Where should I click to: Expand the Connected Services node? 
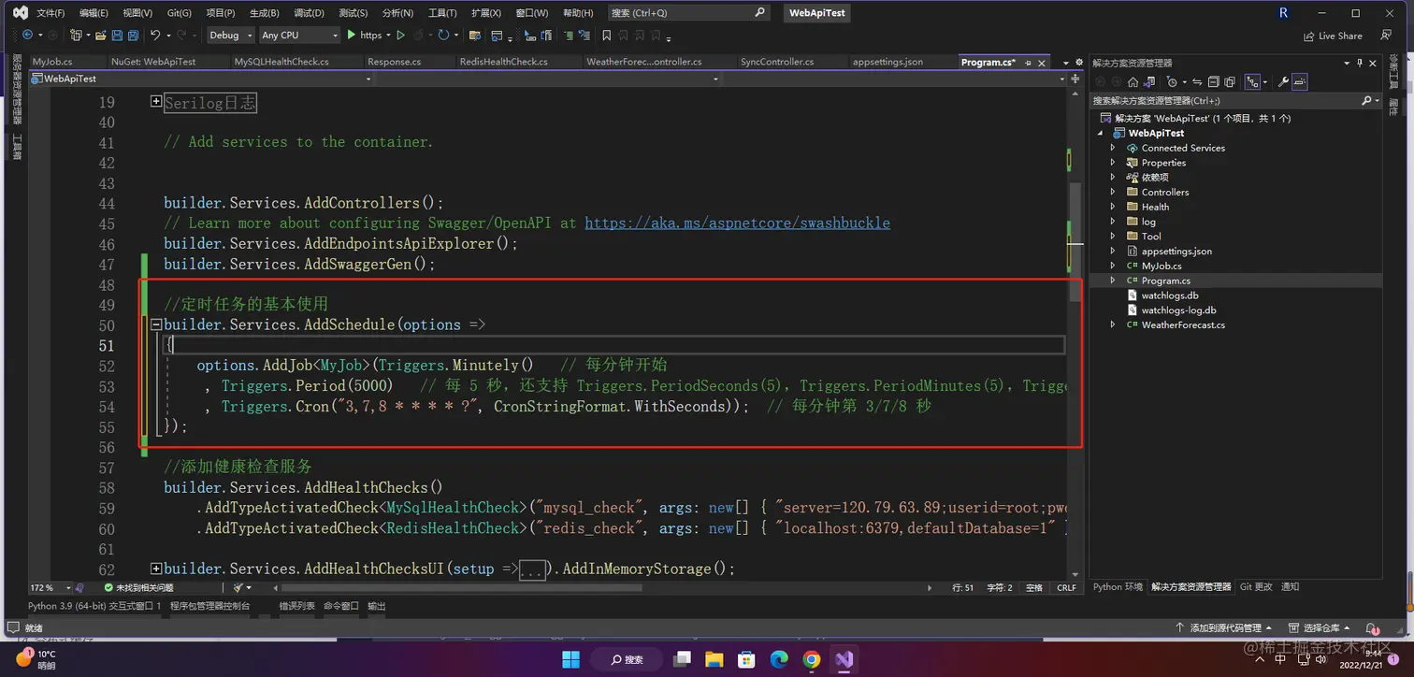1113,148
